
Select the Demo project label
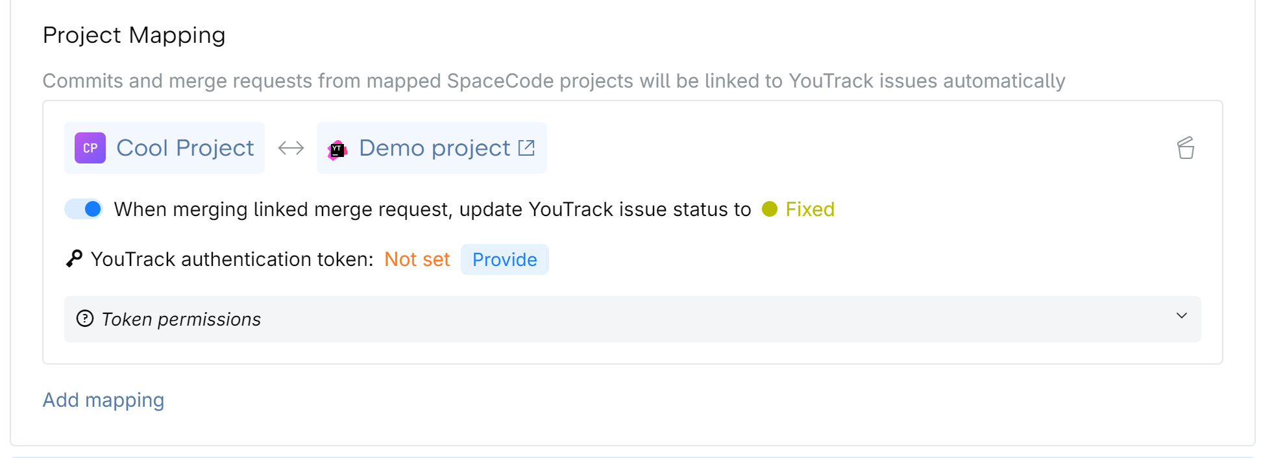coord(434,148)
